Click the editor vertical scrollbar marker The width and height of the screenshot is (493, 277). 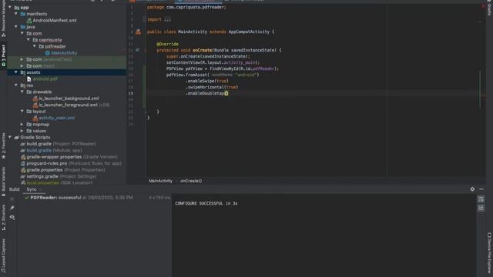(x=480, y=89)
